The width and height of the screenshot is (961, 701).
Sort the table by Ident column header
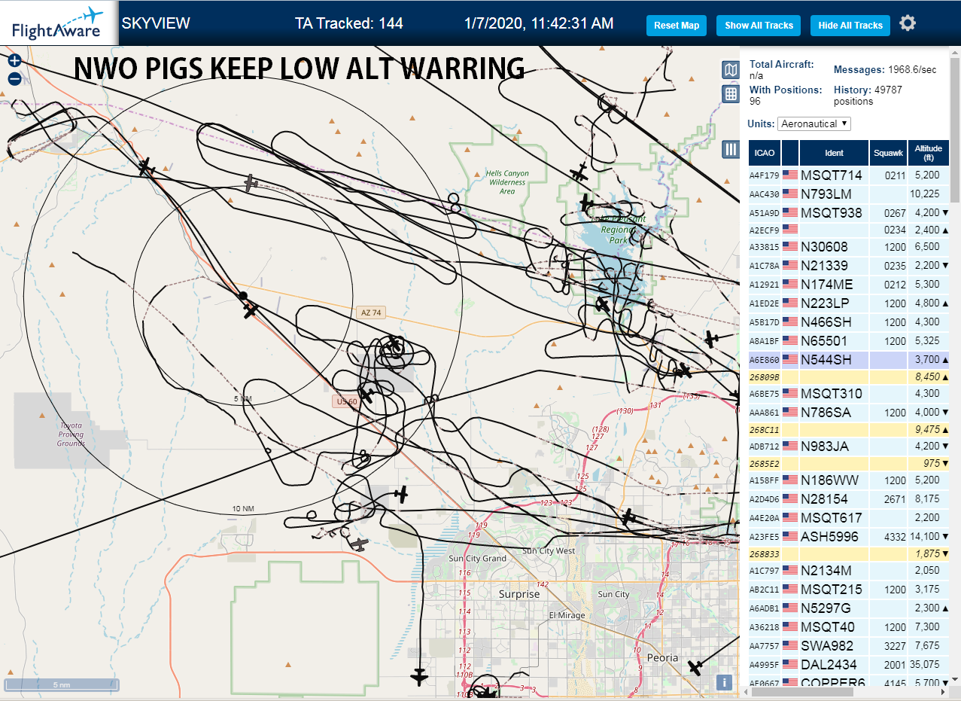tap(834, 153)
